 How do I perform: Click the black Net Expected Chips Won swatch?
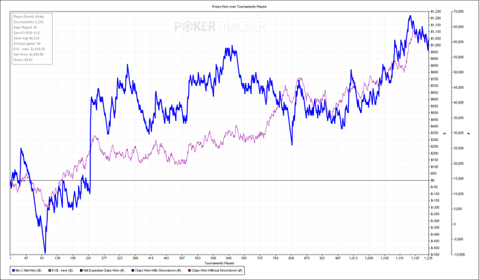pos(81,270)
